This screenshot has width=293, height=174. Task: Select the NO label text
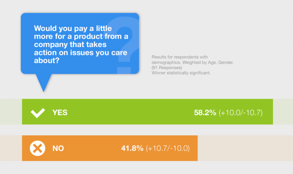pos(58,148)
